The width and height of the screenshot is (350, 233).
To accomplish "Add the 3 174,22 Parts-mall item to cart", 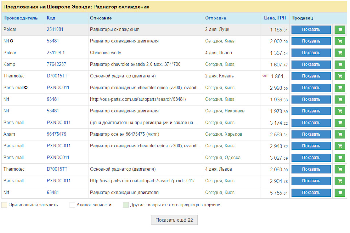I will pyautogui.click(x=340, y=123).
